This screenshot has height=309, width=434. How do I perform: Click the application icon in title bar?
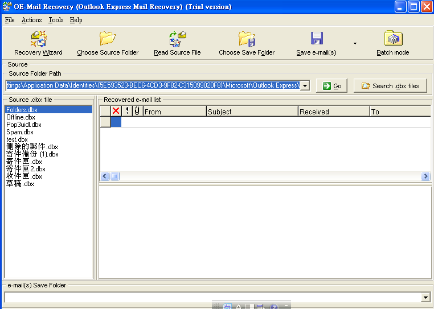tap(7, 6)
